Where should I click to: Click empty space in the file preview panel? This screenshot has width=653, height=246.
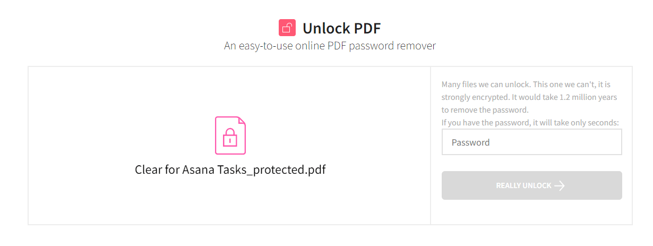[106, 106]
